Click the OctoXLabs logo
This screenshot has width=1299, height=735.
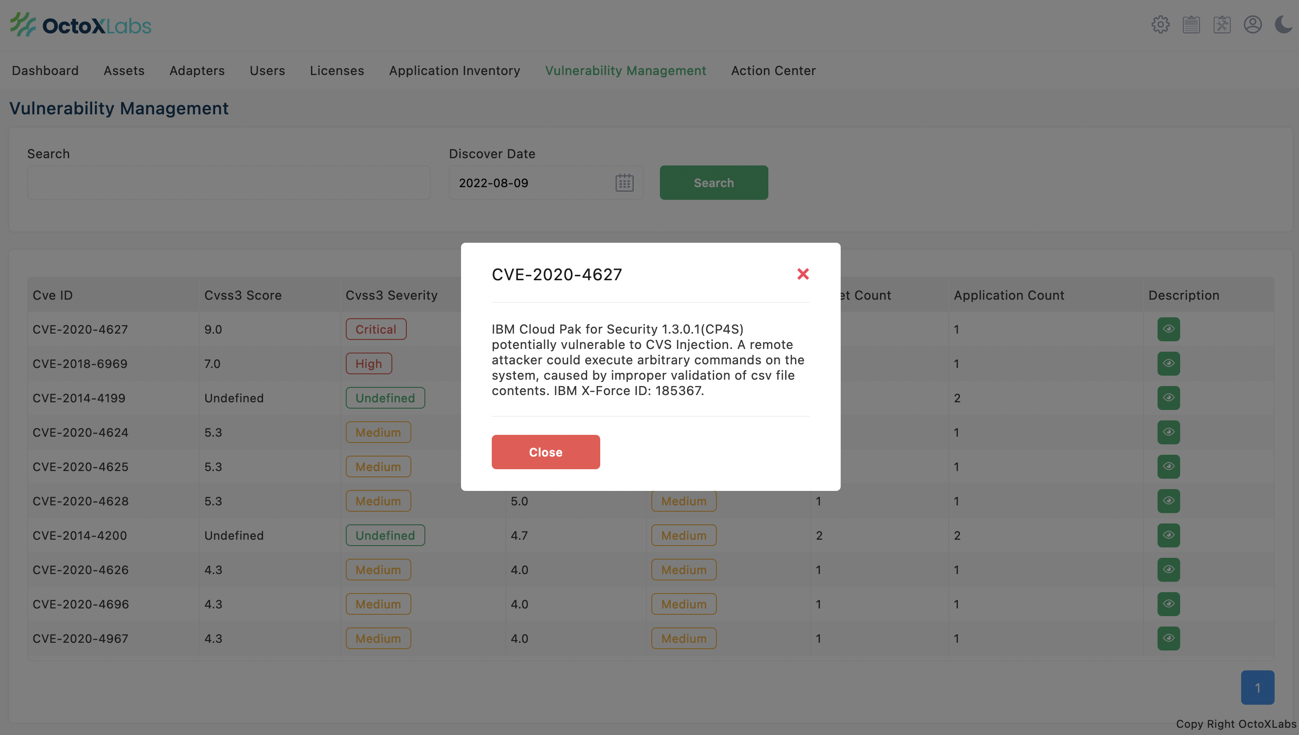pyautogui.click(x=81, y=25)
